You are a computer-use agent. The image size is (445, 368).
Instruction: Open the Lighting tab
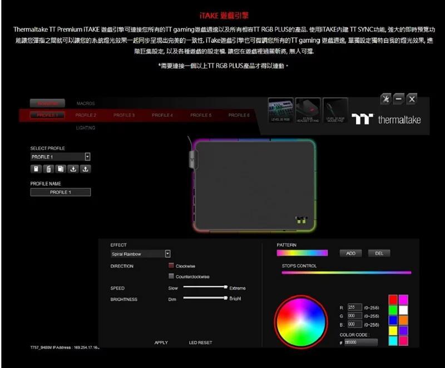click(x=86, y=128)
